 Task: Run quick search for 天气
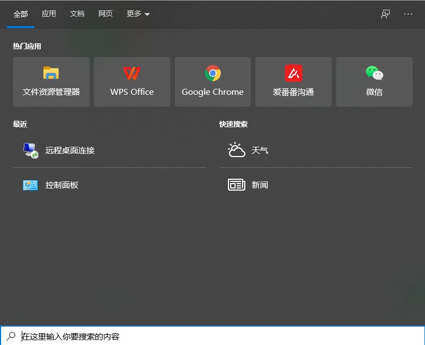(316, 151)
